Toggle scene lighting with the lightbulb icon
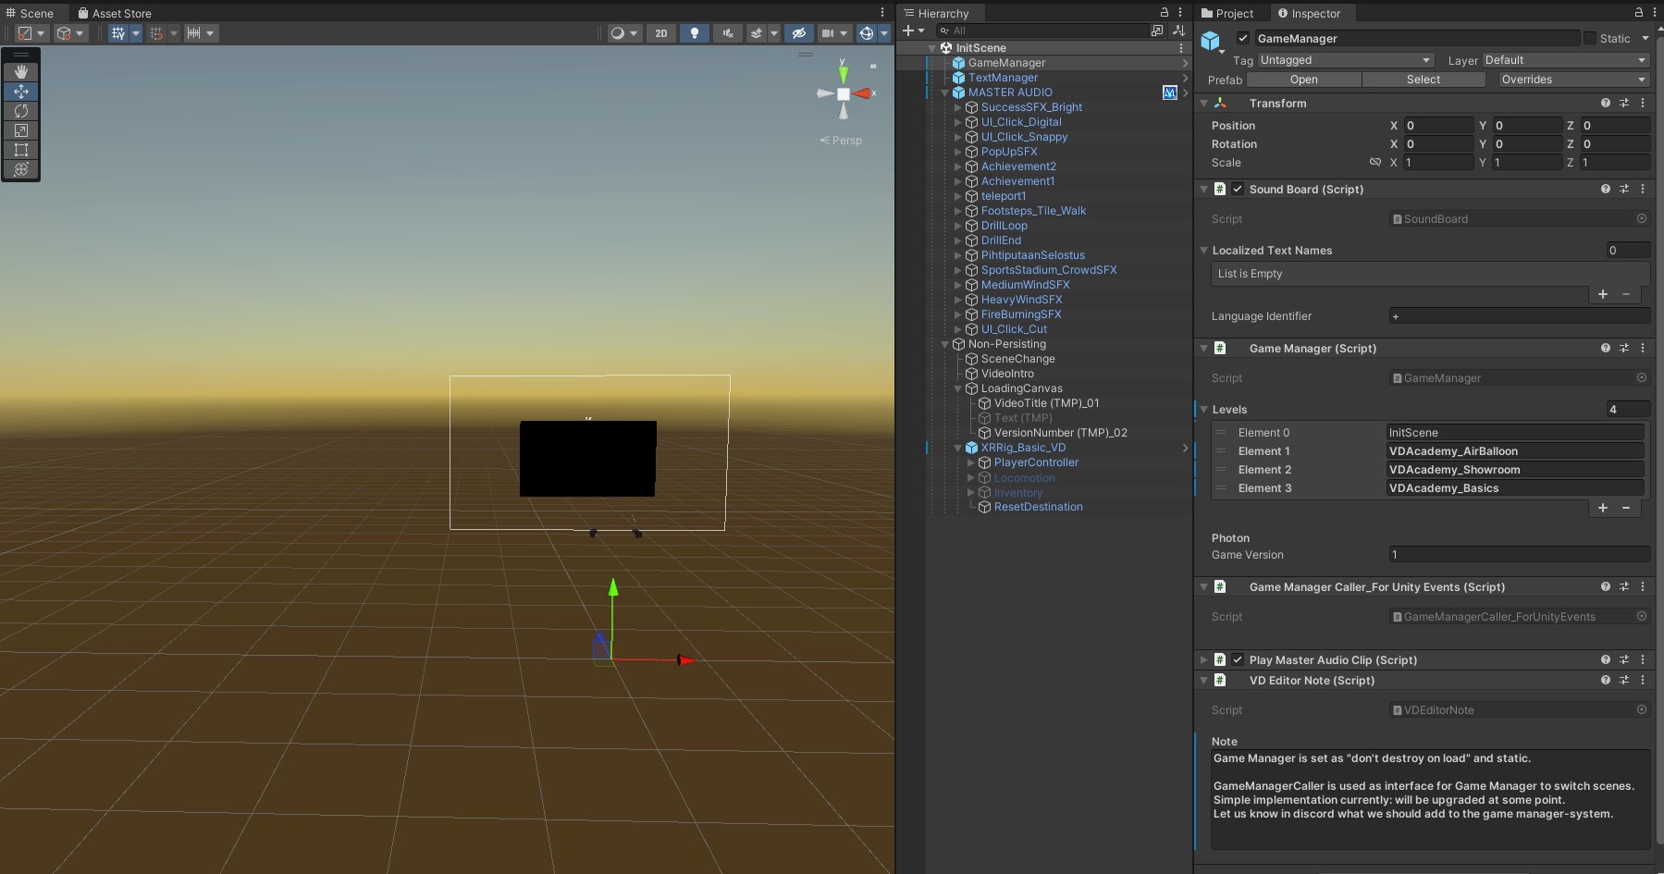 click(x=694, y=33)
